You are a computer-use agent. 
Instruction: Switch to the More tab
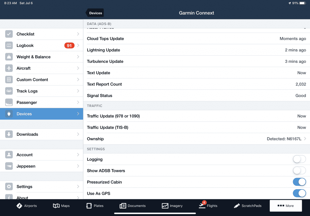pos(285,206)
